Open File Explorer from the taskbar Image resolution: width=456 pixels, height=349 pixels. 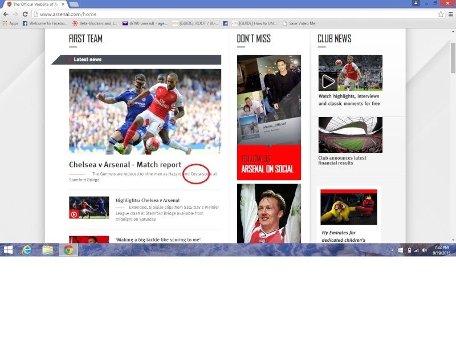click(48, 250)
